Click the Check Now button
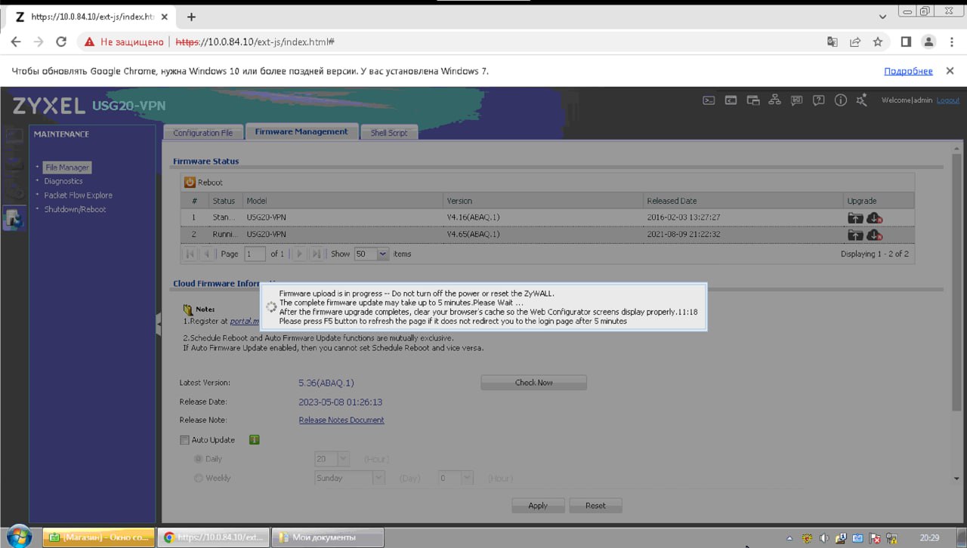Viewport: 967px width, 548px height. (x=534, y=383)
